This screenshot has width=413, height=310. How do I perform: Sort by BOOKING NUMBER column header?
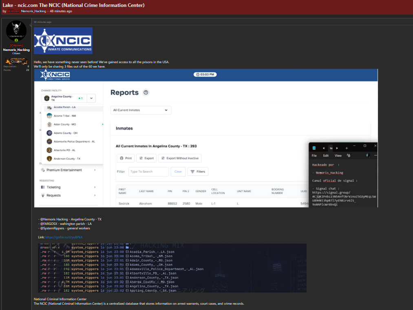click(278, 191)
